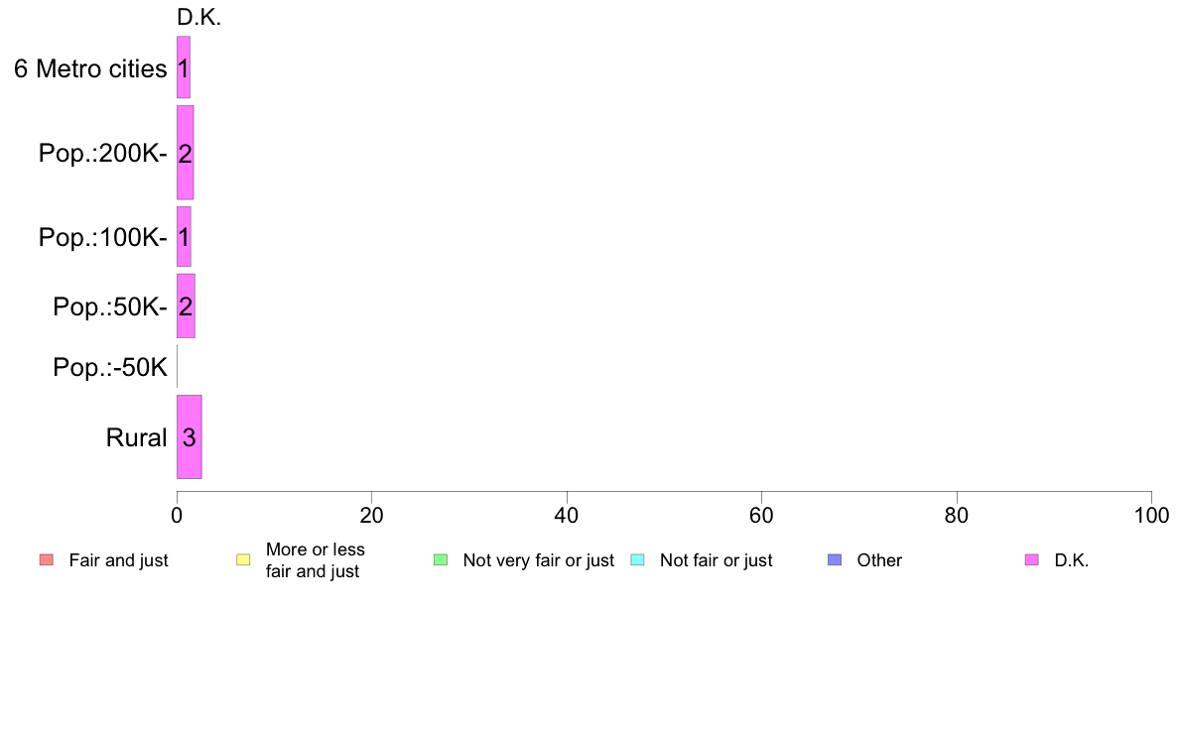Click the D.K. column header
The image size is (1179, 730).
[x=198, y=17]
